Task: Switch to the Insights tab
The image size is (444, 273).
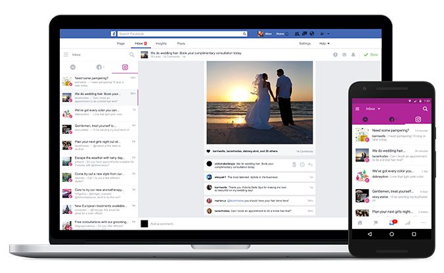Action: click(161, 43)
